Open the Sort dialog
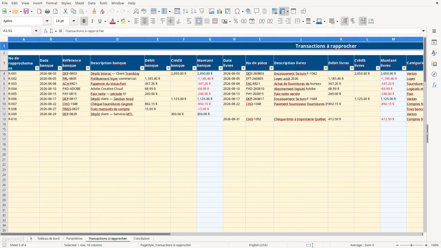 click(x=177, y=11)
